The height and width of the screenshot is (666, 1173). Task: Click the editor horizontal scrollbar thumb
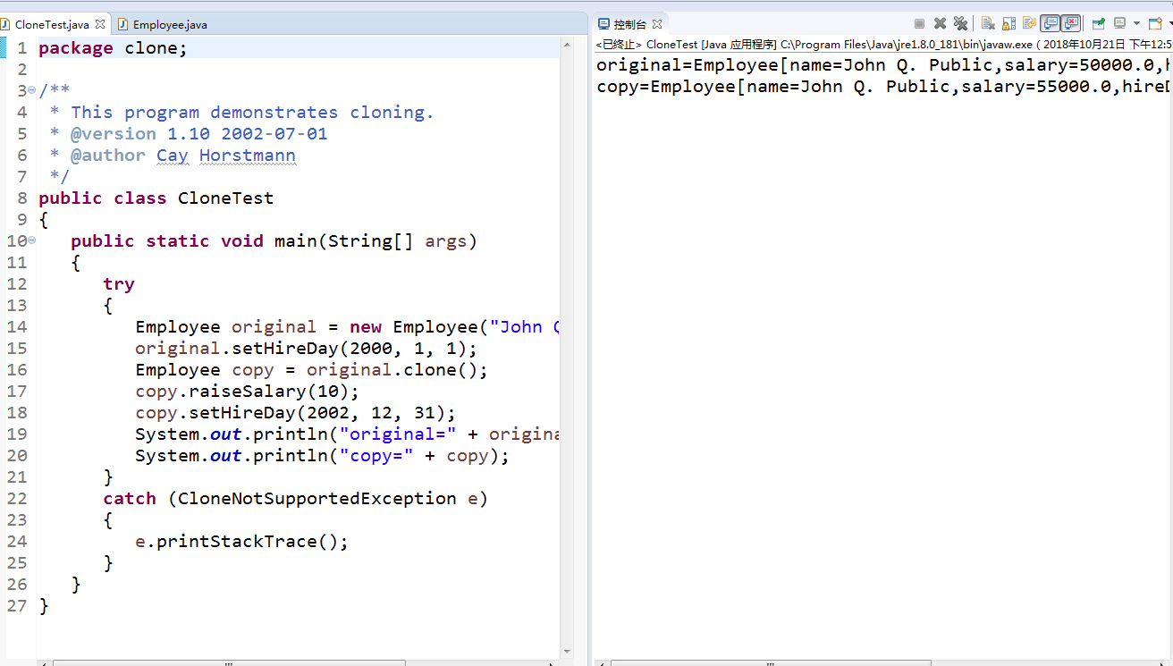pos(229,662)
